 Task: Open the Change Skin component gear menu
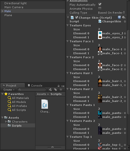pyautogui.click(x=124, y=18)
